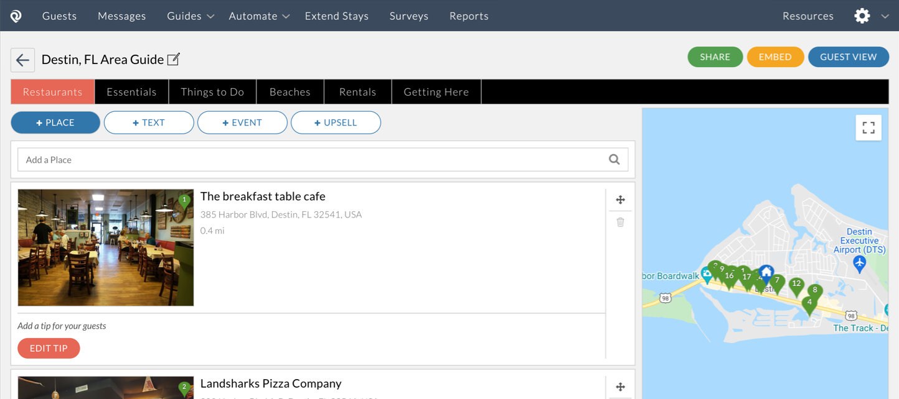The image size is (899, 399).
Task: Click the Landsharks Pizza Company name
Action: coord(271,383)
